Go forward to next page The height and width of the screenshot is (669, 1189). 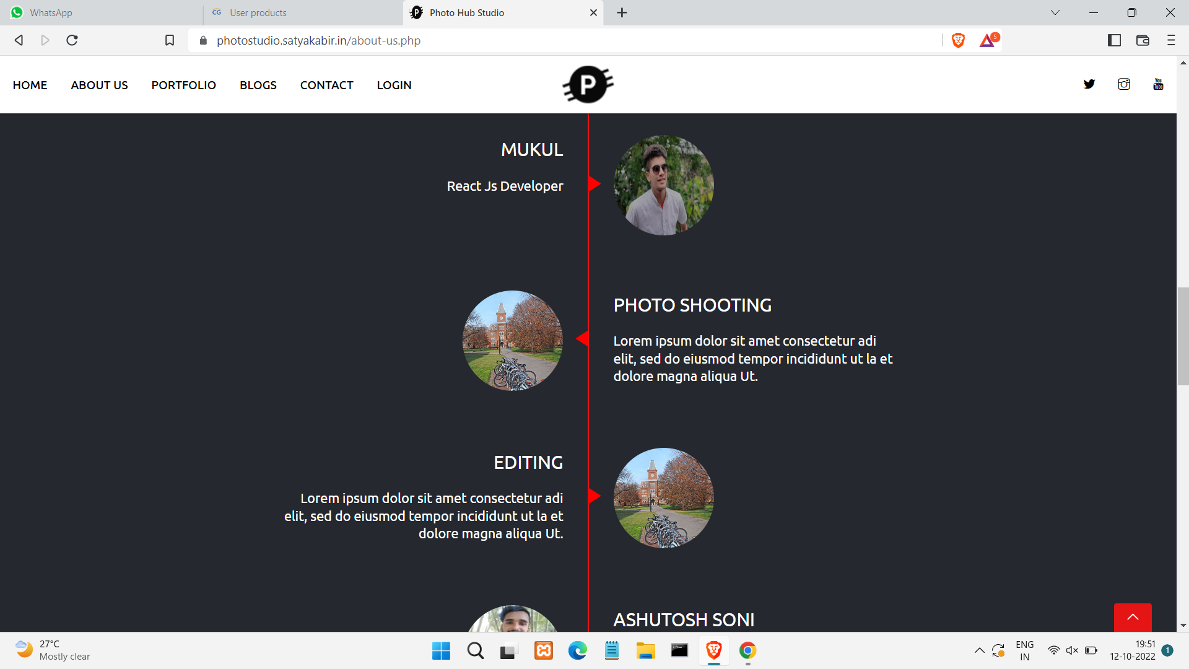coord(45,40)
